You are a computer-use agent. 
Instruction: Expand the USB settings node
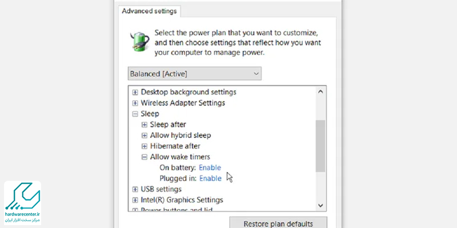pos(135,189)
